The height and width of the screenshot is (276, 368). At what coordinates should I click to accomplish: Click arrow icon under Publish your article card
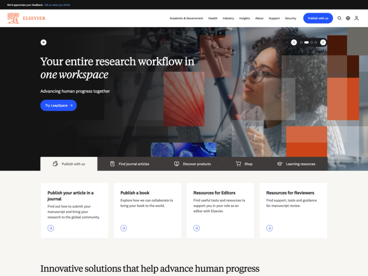pyautogui.click(x=51, y=228)
